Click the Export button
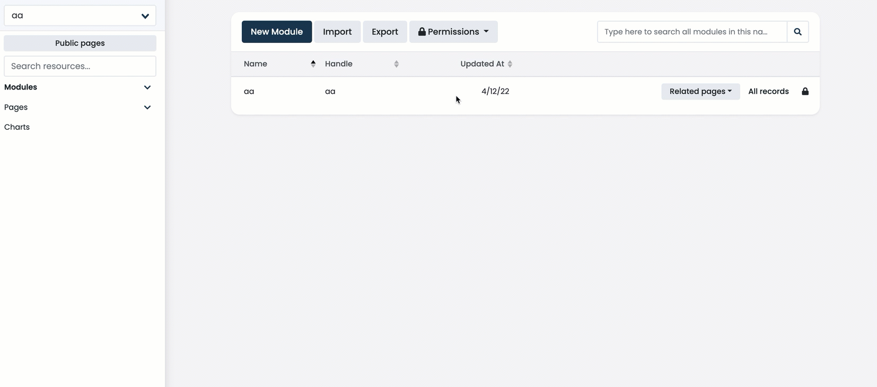This screenshot has height=387, width=877. coord(385,32)
